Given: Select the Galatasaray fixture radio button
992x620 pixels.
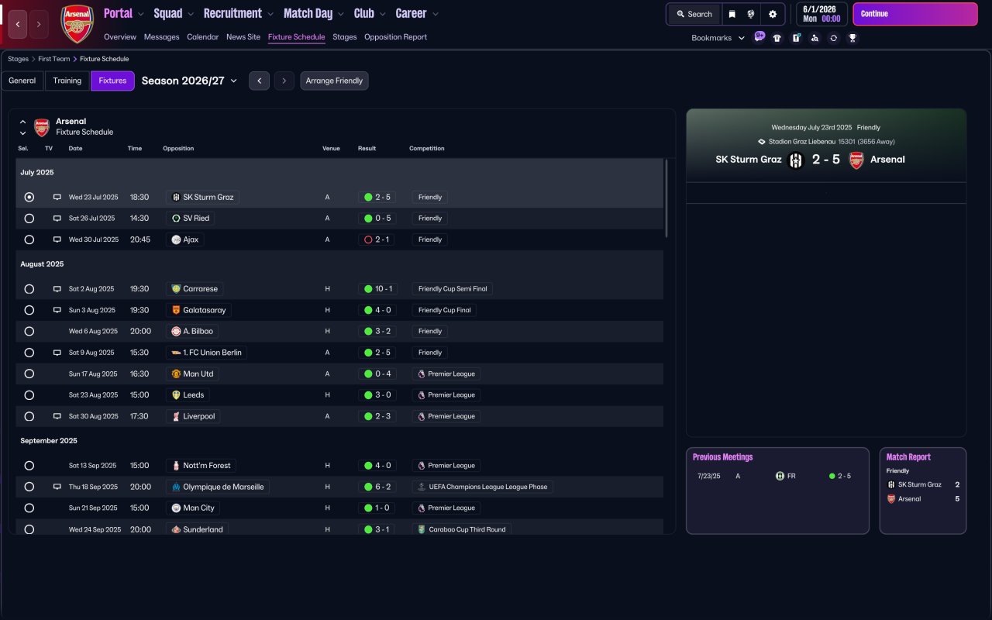Looking at the screenshot, I should pyautogui.click(x=29, y=310).
